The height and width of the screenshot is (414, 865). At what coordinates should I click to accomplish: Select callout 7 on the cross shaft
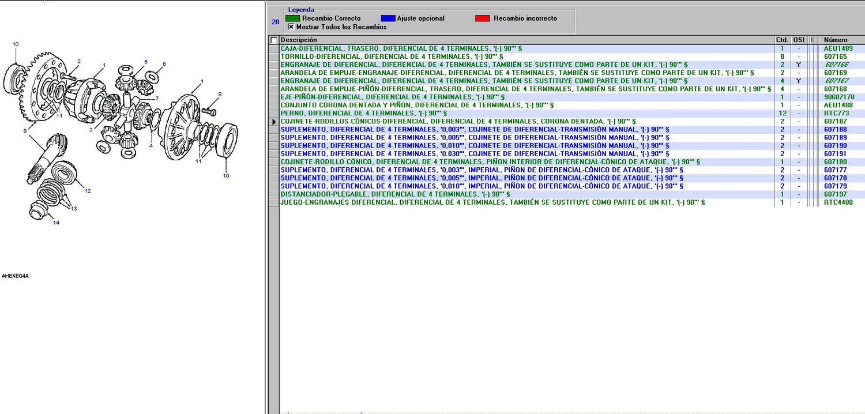click(x=156, y=99)
